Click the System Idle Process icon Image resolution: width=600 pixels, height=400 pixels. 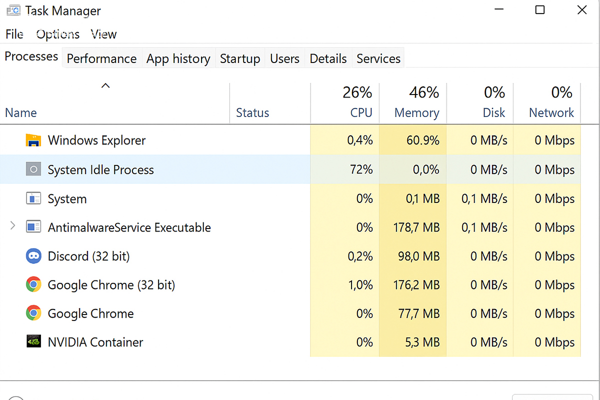33,169
